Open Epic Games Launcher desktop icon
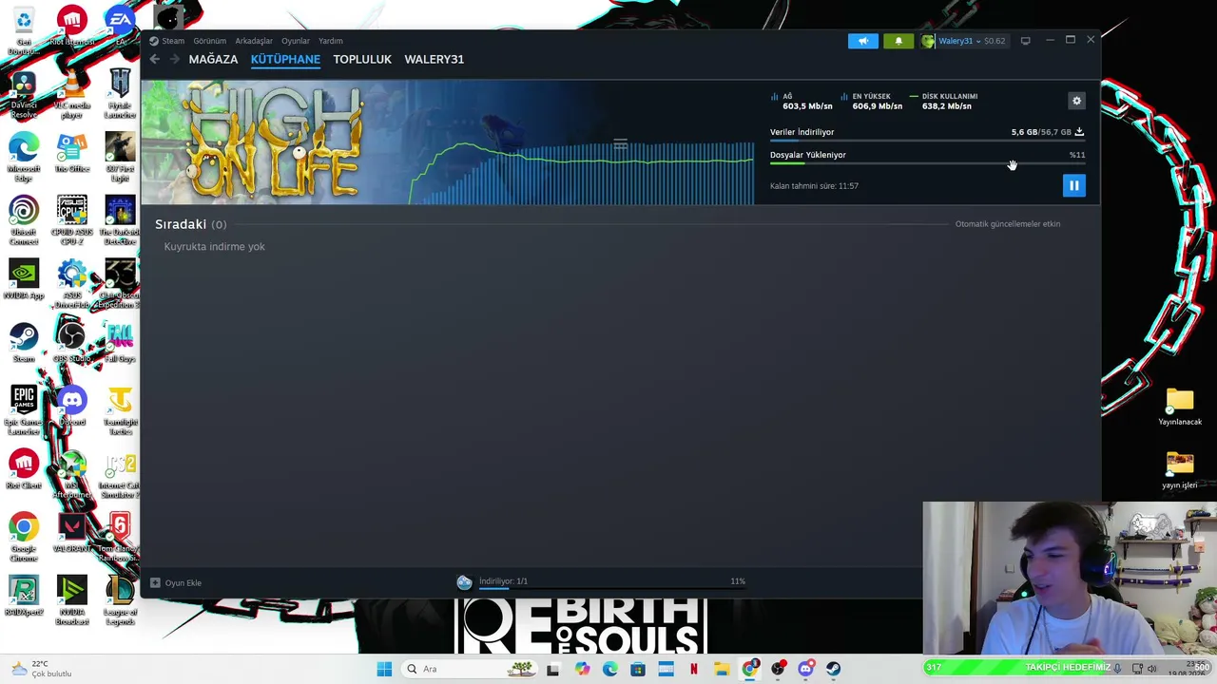 24,411
